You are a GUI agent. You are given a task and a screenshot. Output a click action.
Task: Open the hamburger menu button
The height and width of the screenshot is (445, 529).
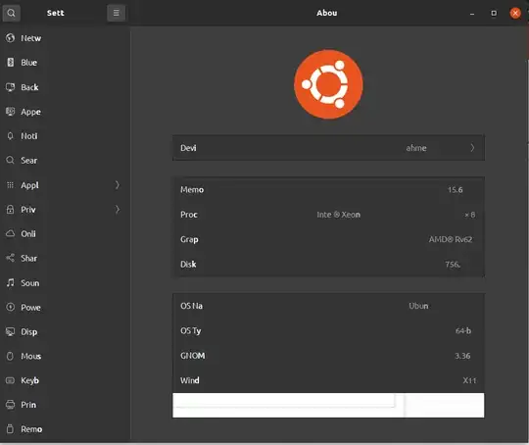click(x=116, y=13)
